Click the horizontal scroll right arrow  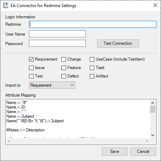tap(147, 141)
